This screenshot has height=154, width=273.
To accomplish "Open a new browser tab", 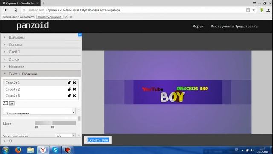I will pyautogui.click(x=44, y=3).
